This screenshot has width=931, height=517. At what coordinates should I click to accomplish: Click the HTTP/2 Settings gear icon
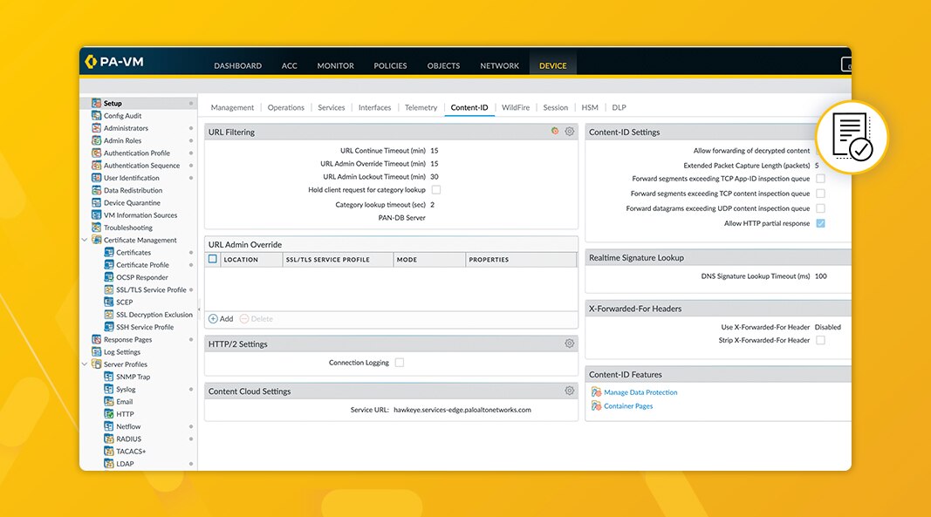click(x=570, y=344)
